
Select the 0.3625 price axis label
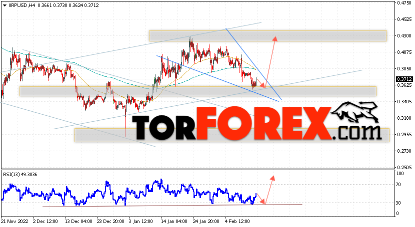pyautogui.click(x=404, y=85)
